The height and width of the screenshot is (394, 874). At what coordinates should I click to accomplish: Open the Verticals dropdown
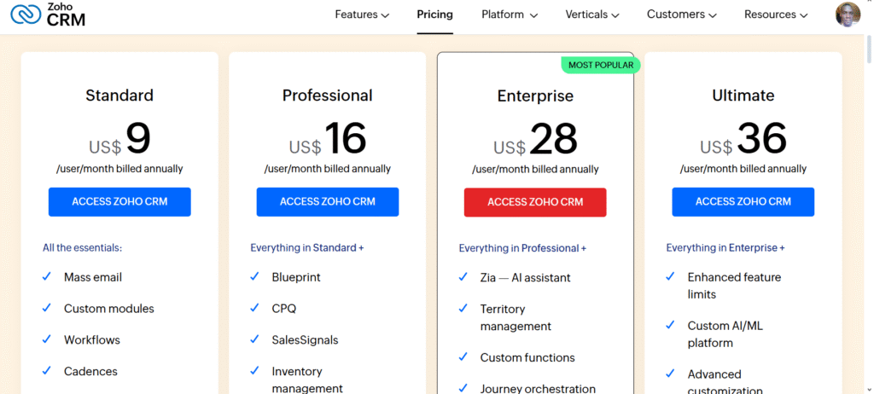pos(592,14)
